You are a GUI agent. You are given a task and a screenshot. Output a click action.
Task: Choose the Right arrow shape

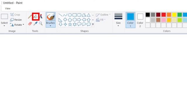[x=79, y=20]
